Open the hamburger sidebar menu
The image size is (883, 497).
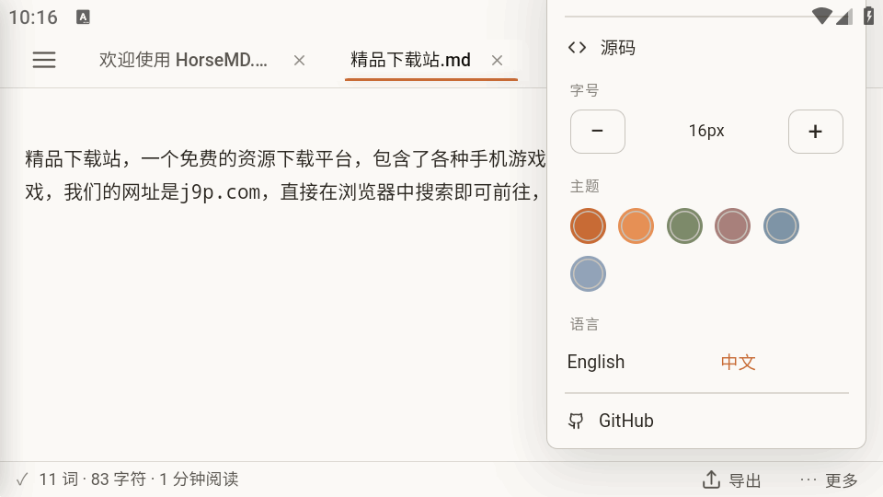[x=44, y=60]
